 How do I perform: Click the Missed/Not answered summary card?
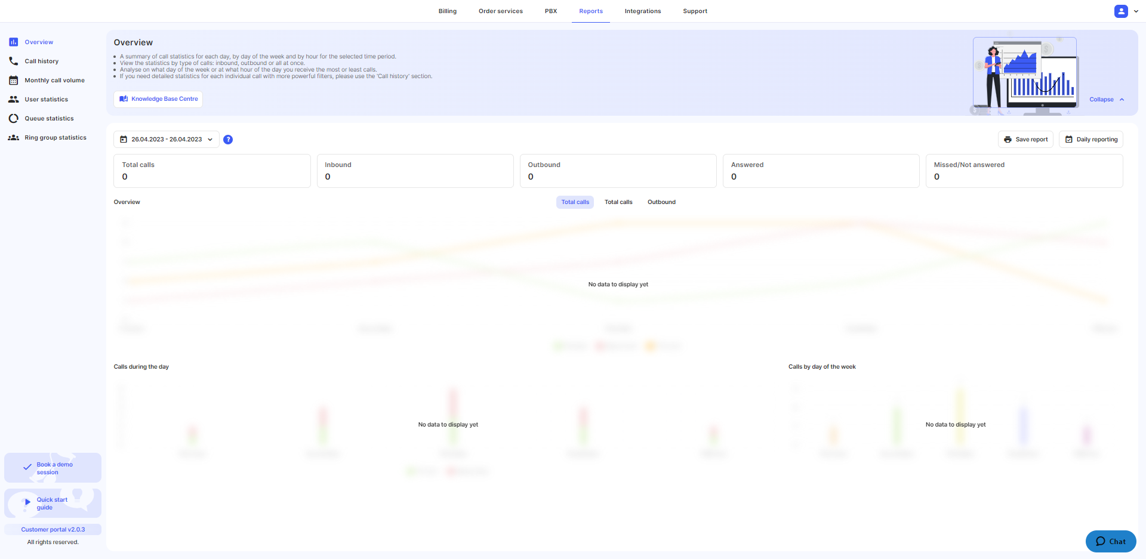[1024, 171]
